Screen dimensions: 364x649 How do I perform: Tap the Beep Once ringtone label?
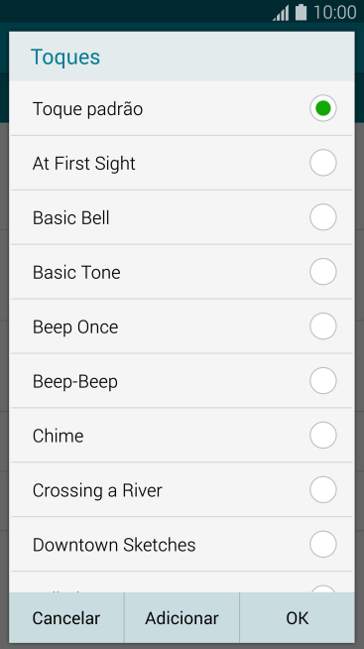tap(75, 327)
